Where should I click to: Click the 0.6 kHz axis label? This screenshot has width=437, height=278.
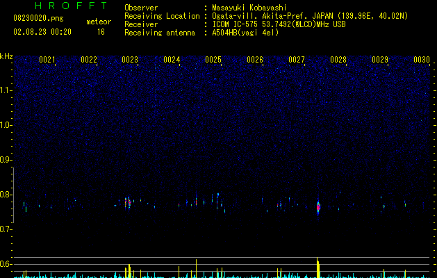[6, 264]
